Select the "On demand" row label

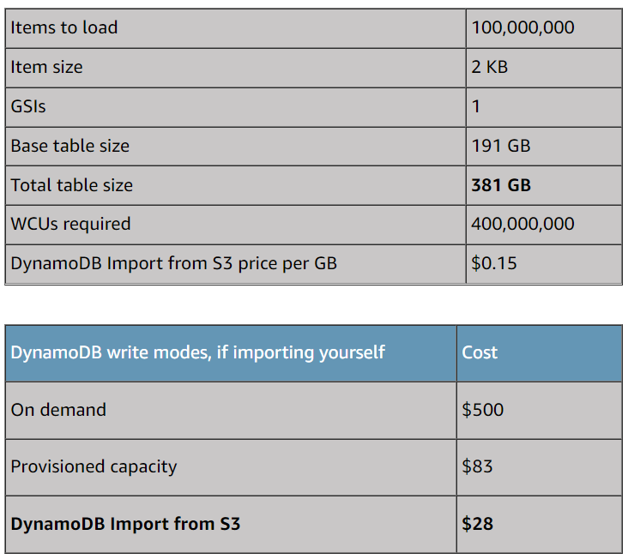58,410
